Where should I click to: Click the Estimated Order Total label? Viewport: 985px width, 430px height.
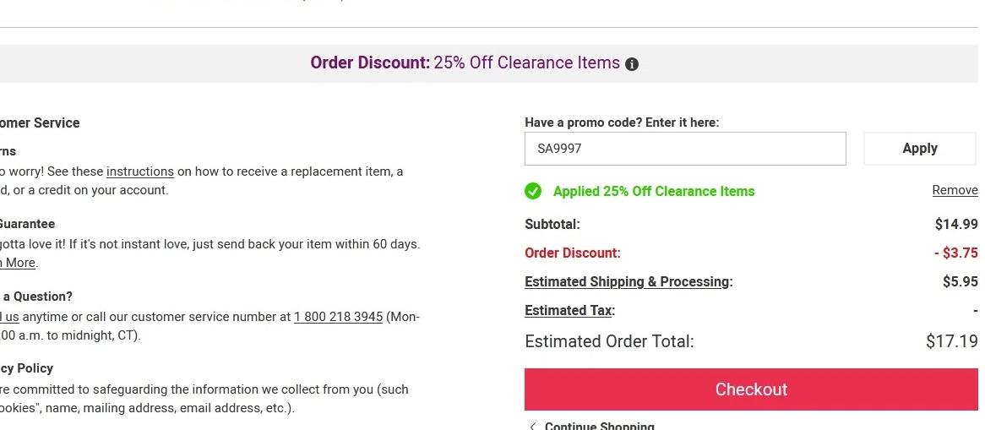point(609,342)
